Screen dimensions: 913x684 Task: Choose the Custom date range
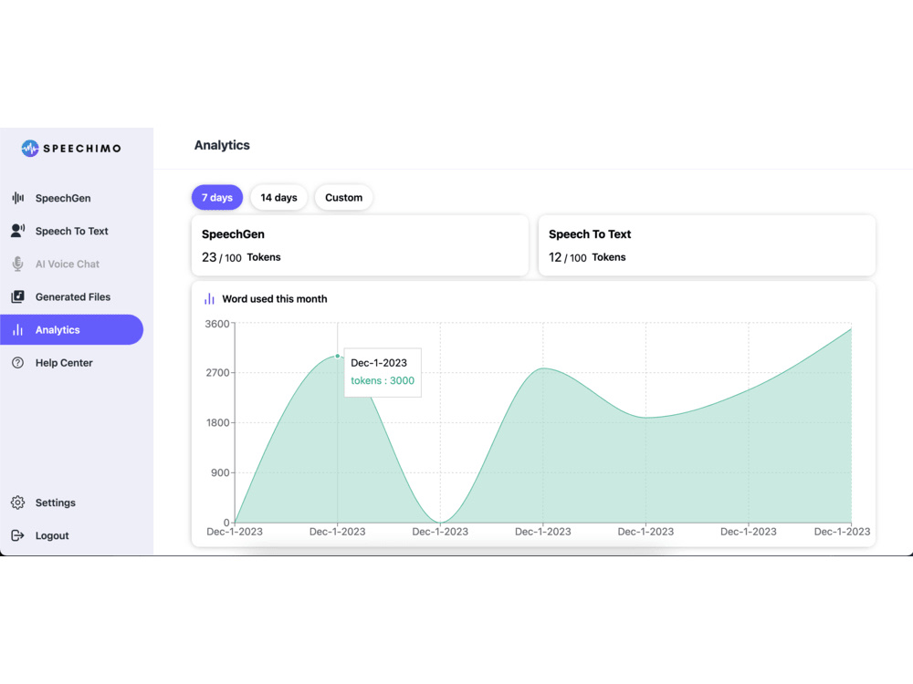(343, 198)
